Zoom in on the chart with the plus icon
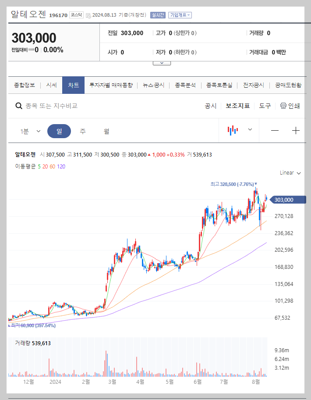Viewport: 311px width, 400px height. point(296,130)
